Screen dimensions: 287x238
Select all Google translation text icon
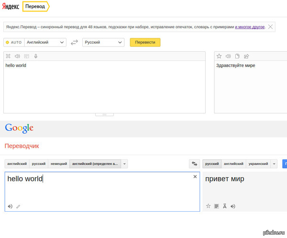click(216, 206)
